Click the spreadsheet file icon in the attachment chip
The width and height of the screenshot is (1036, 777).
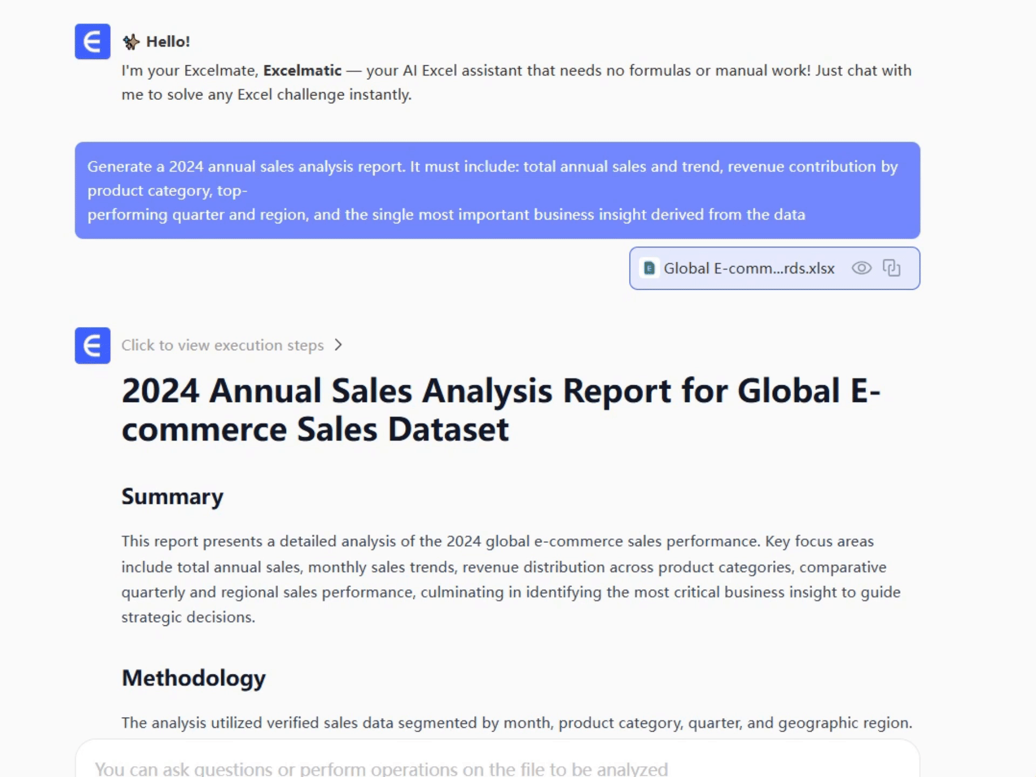[x=649, y=268]
